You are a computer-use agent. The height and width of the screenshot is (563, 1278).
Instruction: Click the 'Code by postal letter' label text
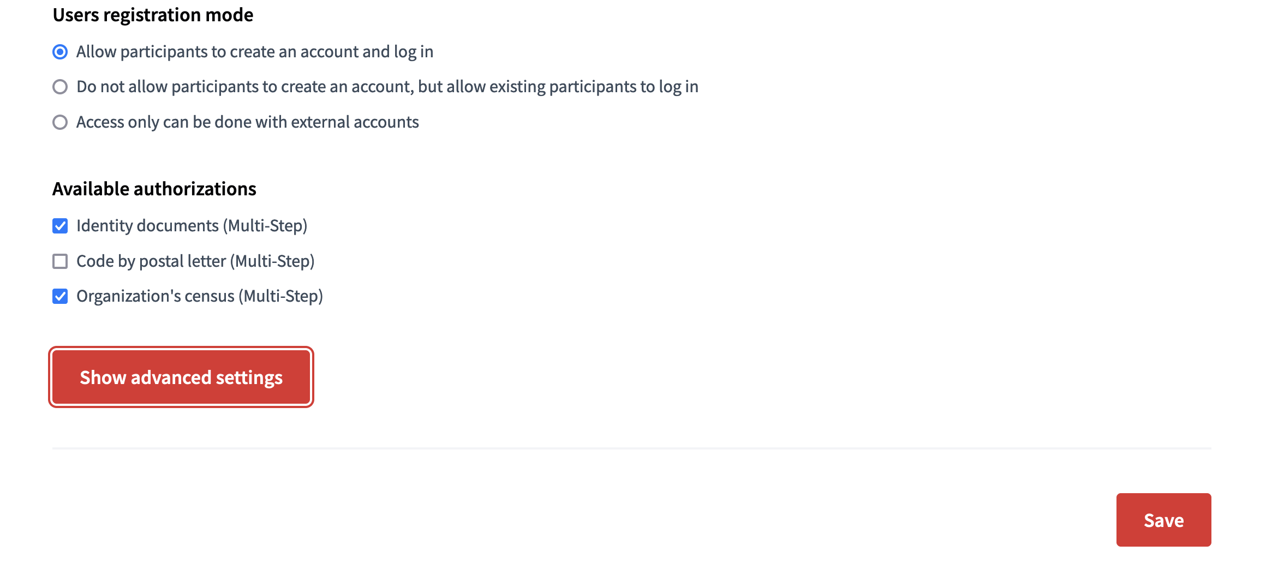[151, 261]
